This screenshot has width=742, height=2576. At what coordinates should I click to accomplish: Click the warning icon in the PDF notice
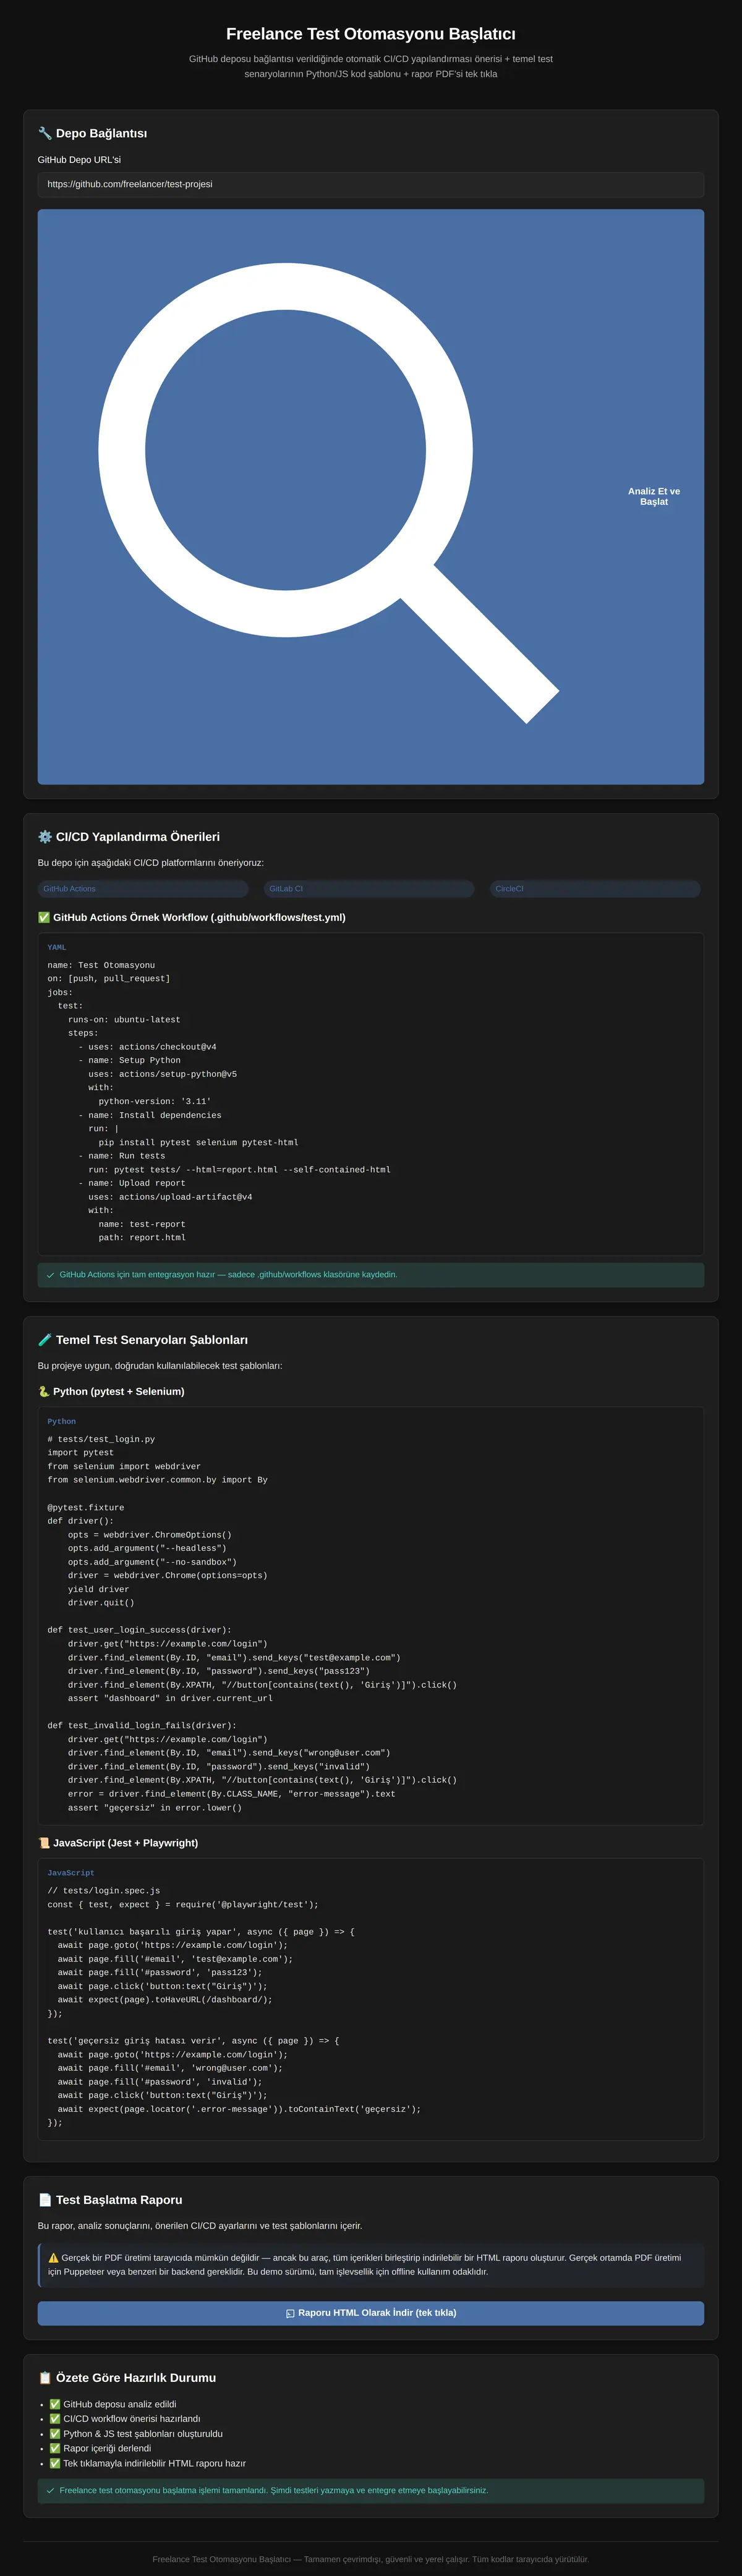point(54,2258)
